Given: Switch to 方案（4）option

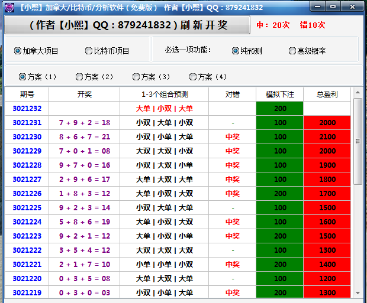Looking at the screenshot, I should point(193,77).
